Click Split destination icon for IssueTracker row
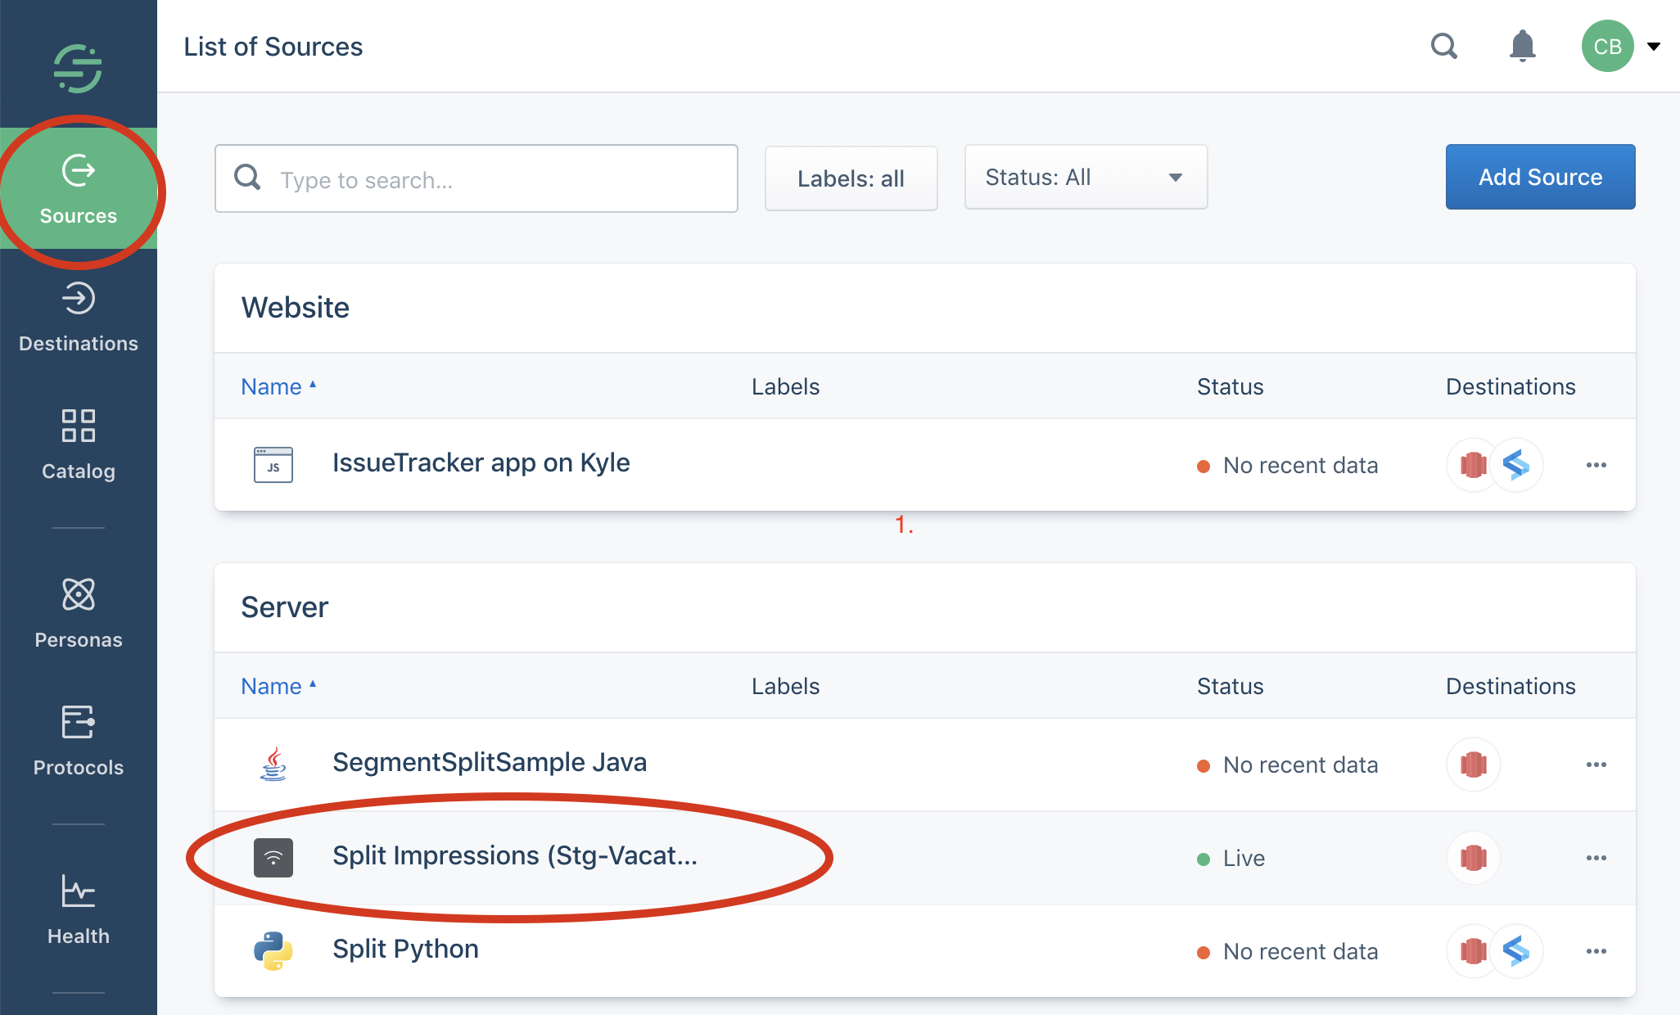Image resolution: width=1680 pixels, height=1015 pixels. (1516, 465)
